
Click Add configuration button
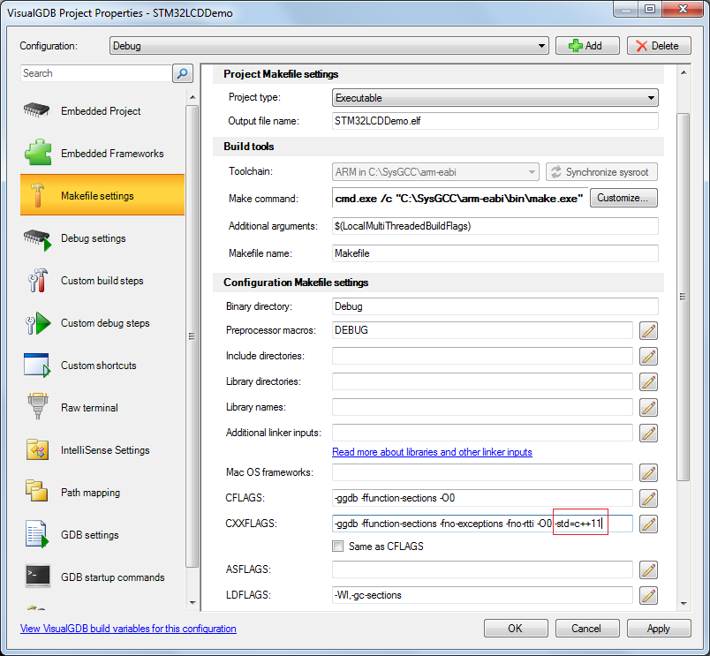[587, 46]
